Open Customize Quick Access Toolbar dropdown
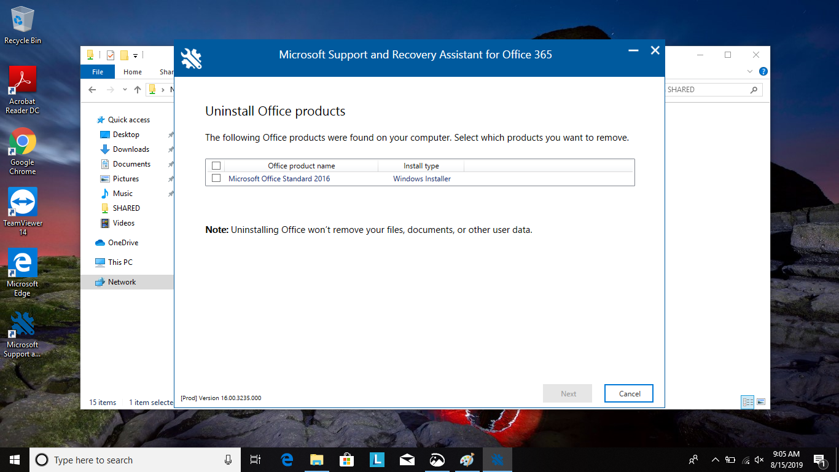The width and height of the screenshot is (839, 472). (x=135, y=56)
